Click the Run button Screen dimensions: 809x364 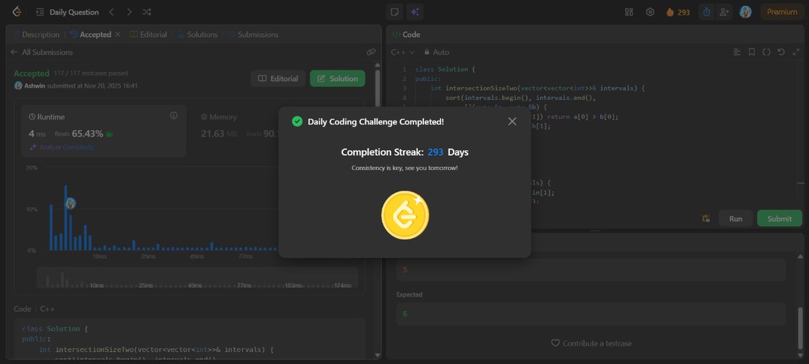pos(736,218)
